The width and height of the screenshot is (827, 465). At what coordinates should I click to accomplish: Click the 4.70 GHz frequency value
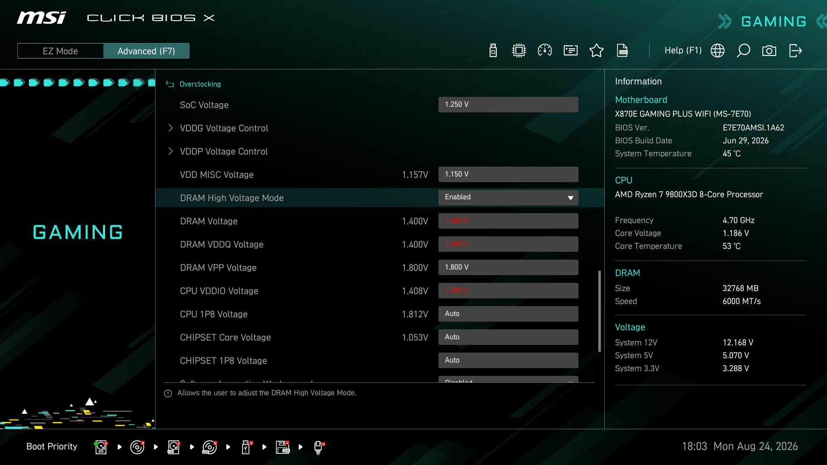(x=739, y=220)
